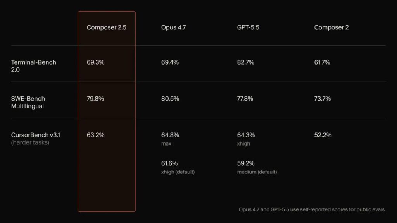Click the self-reported scores footnote text
The height and width of the screenshot is (223, 397).
312,209
